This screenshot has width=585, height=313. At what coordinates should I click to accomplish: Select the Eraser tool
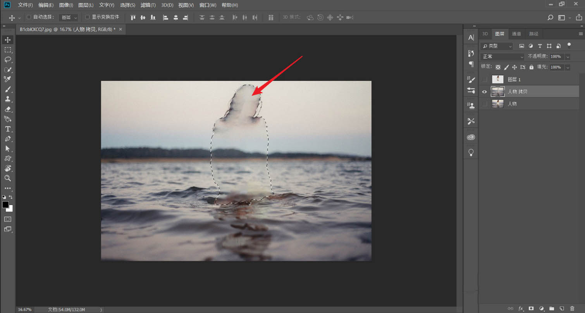[8, 109]
